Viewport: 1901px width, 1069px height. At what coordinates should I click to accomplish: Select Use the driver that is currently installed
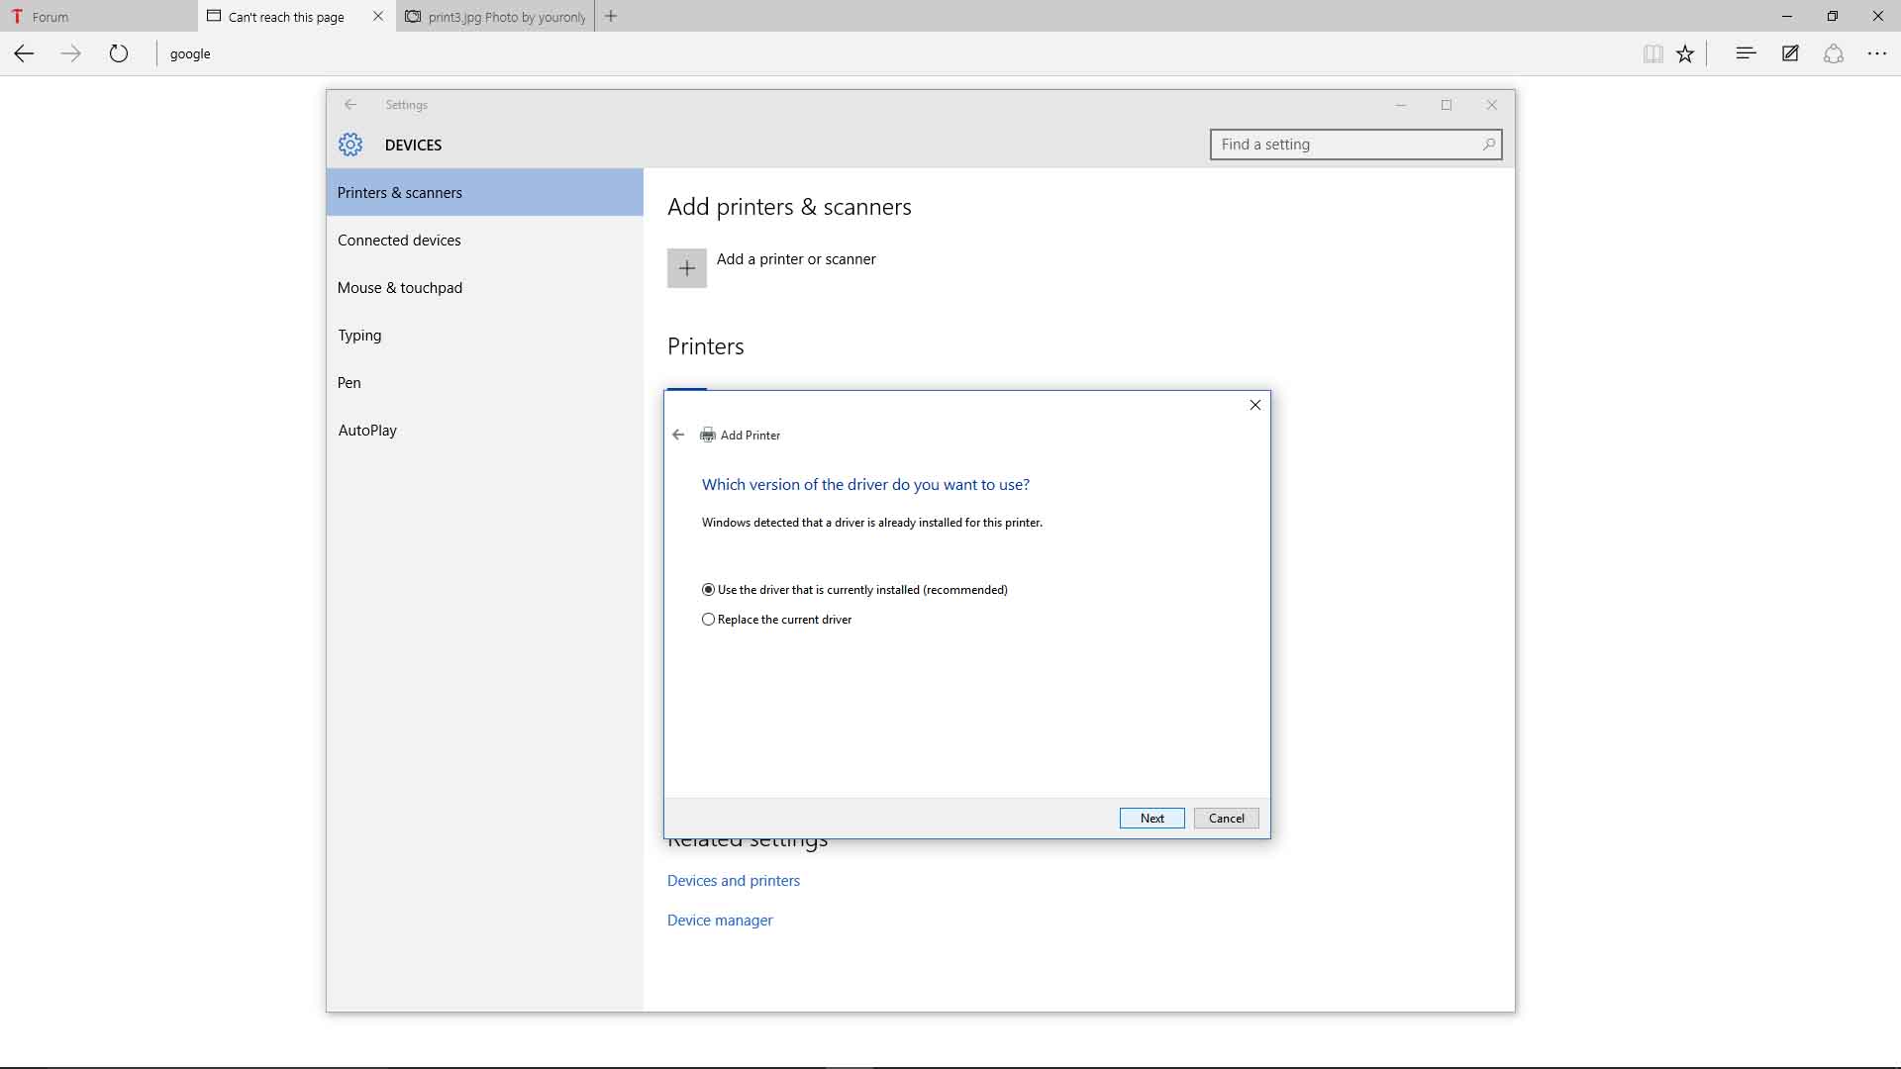708,589
